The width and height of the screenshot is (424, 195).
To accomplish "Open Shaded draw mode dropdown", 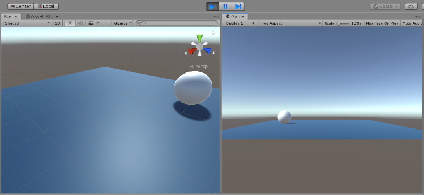I will (x=27, y=23).
